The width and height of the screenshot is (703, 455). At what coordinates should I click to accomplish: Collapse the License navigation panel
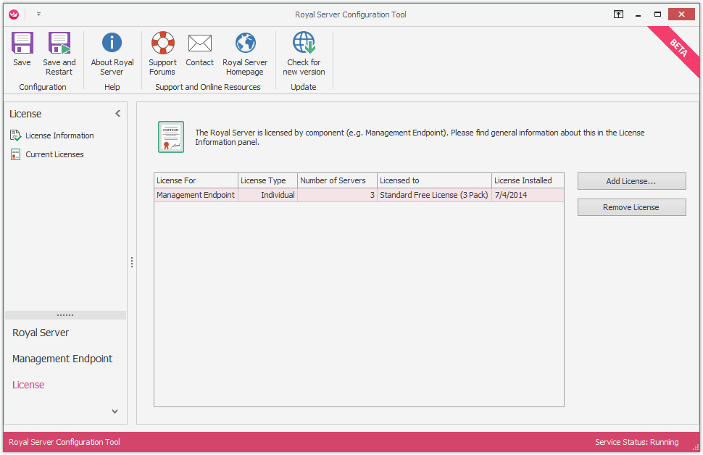click(118, 114)
